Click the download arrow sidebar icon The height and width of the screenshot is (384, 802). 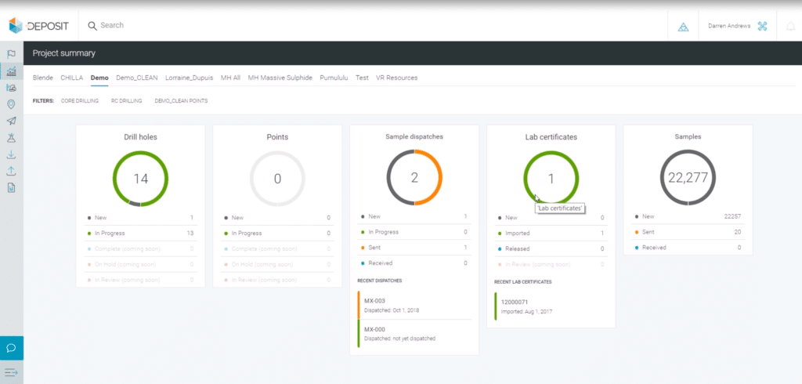[11, 154]
